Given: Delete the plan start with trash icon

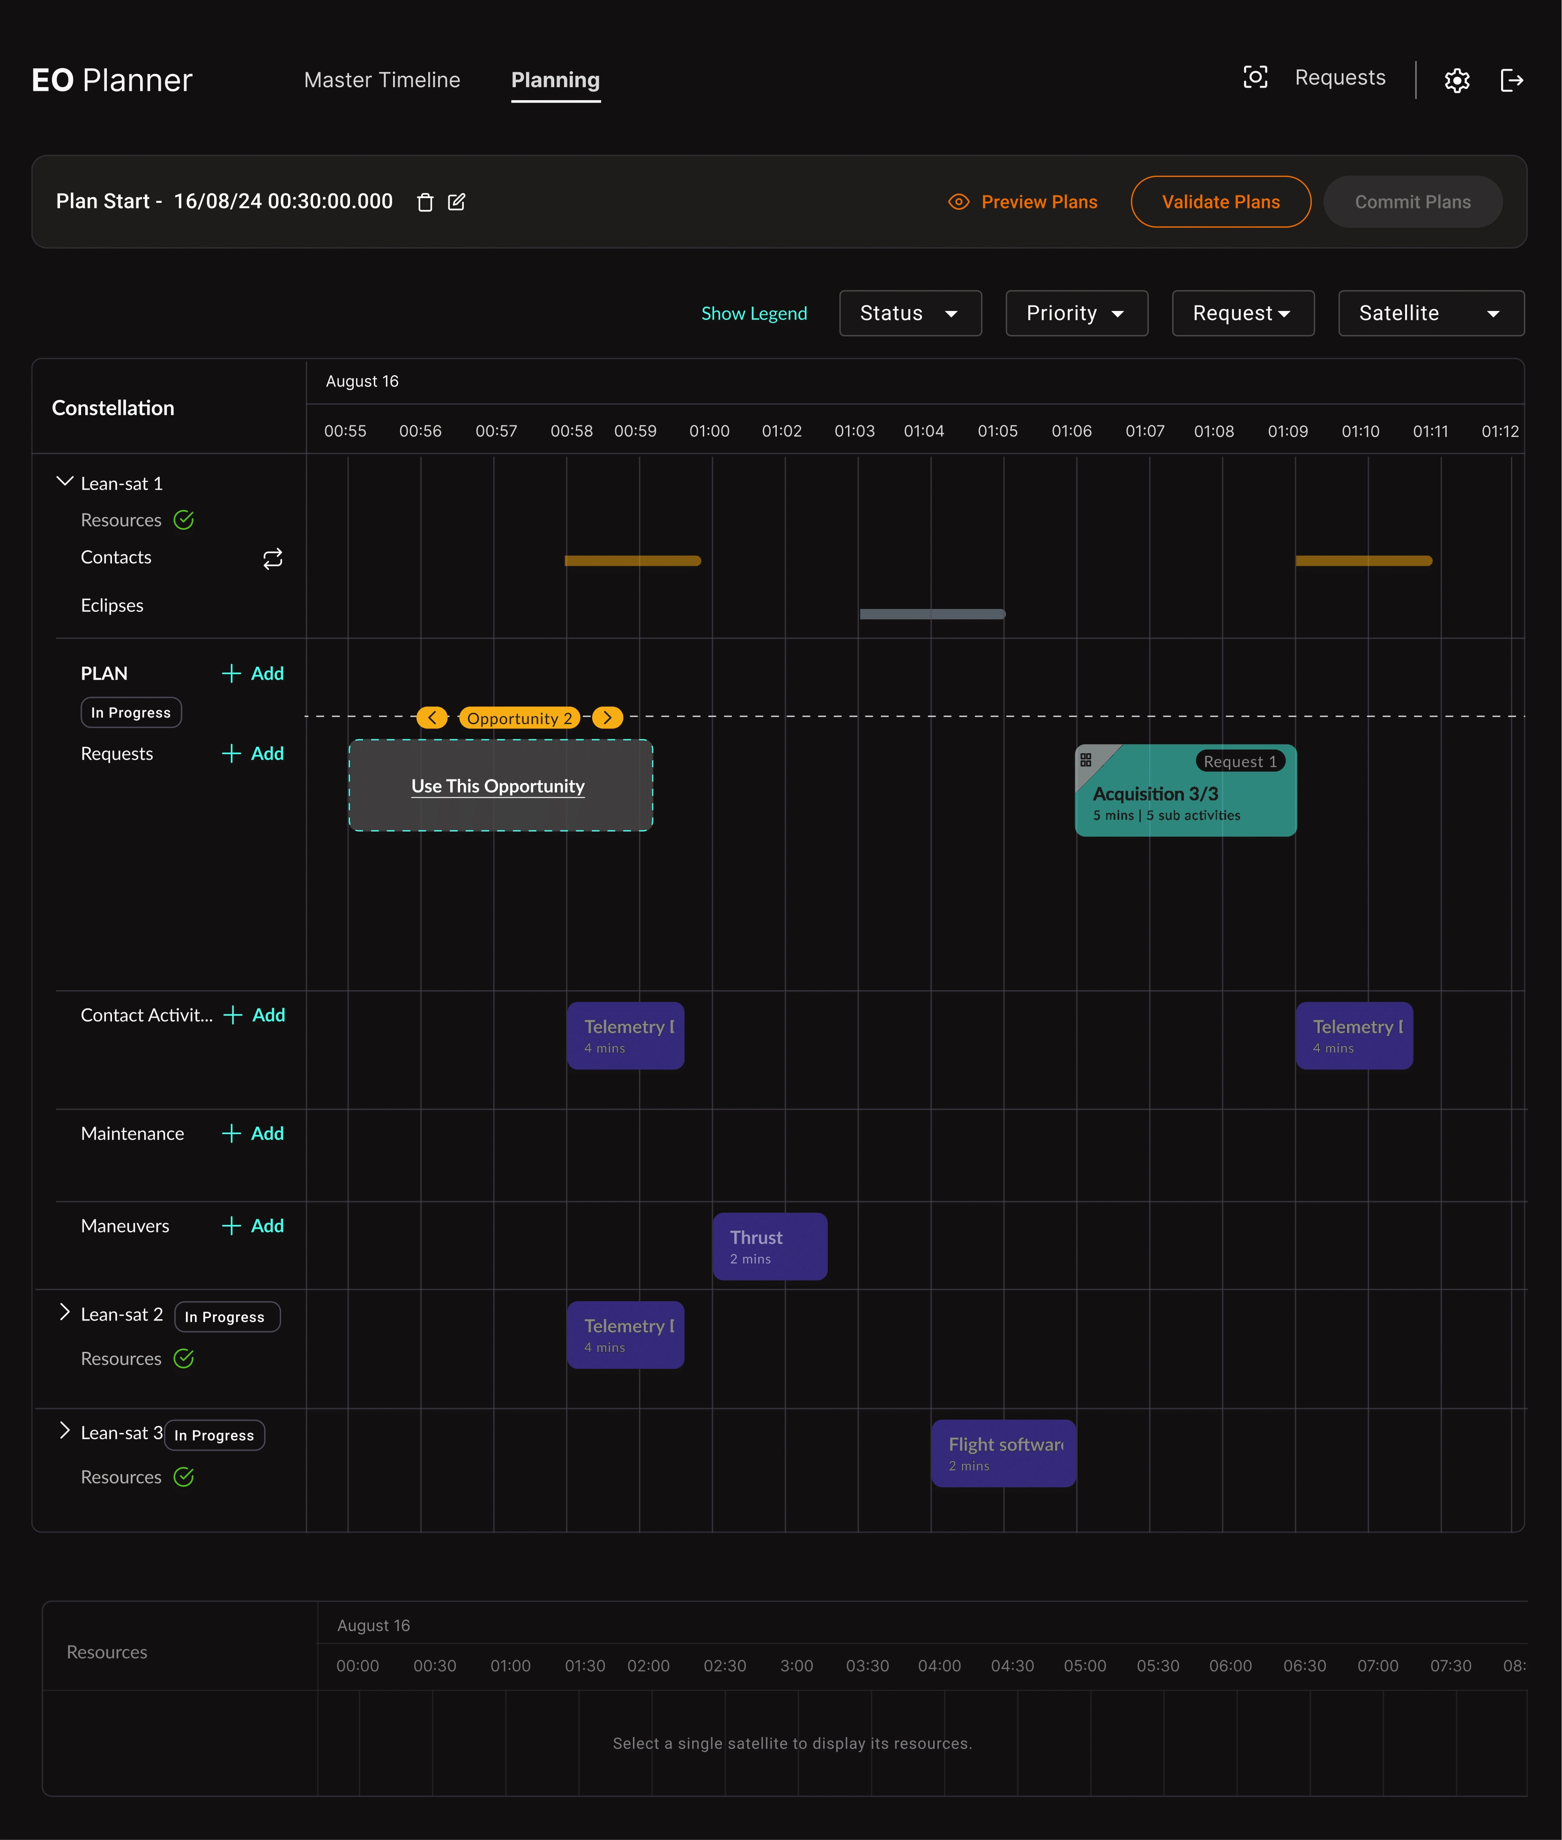Looking at the screenshot, I should (425, 202).
